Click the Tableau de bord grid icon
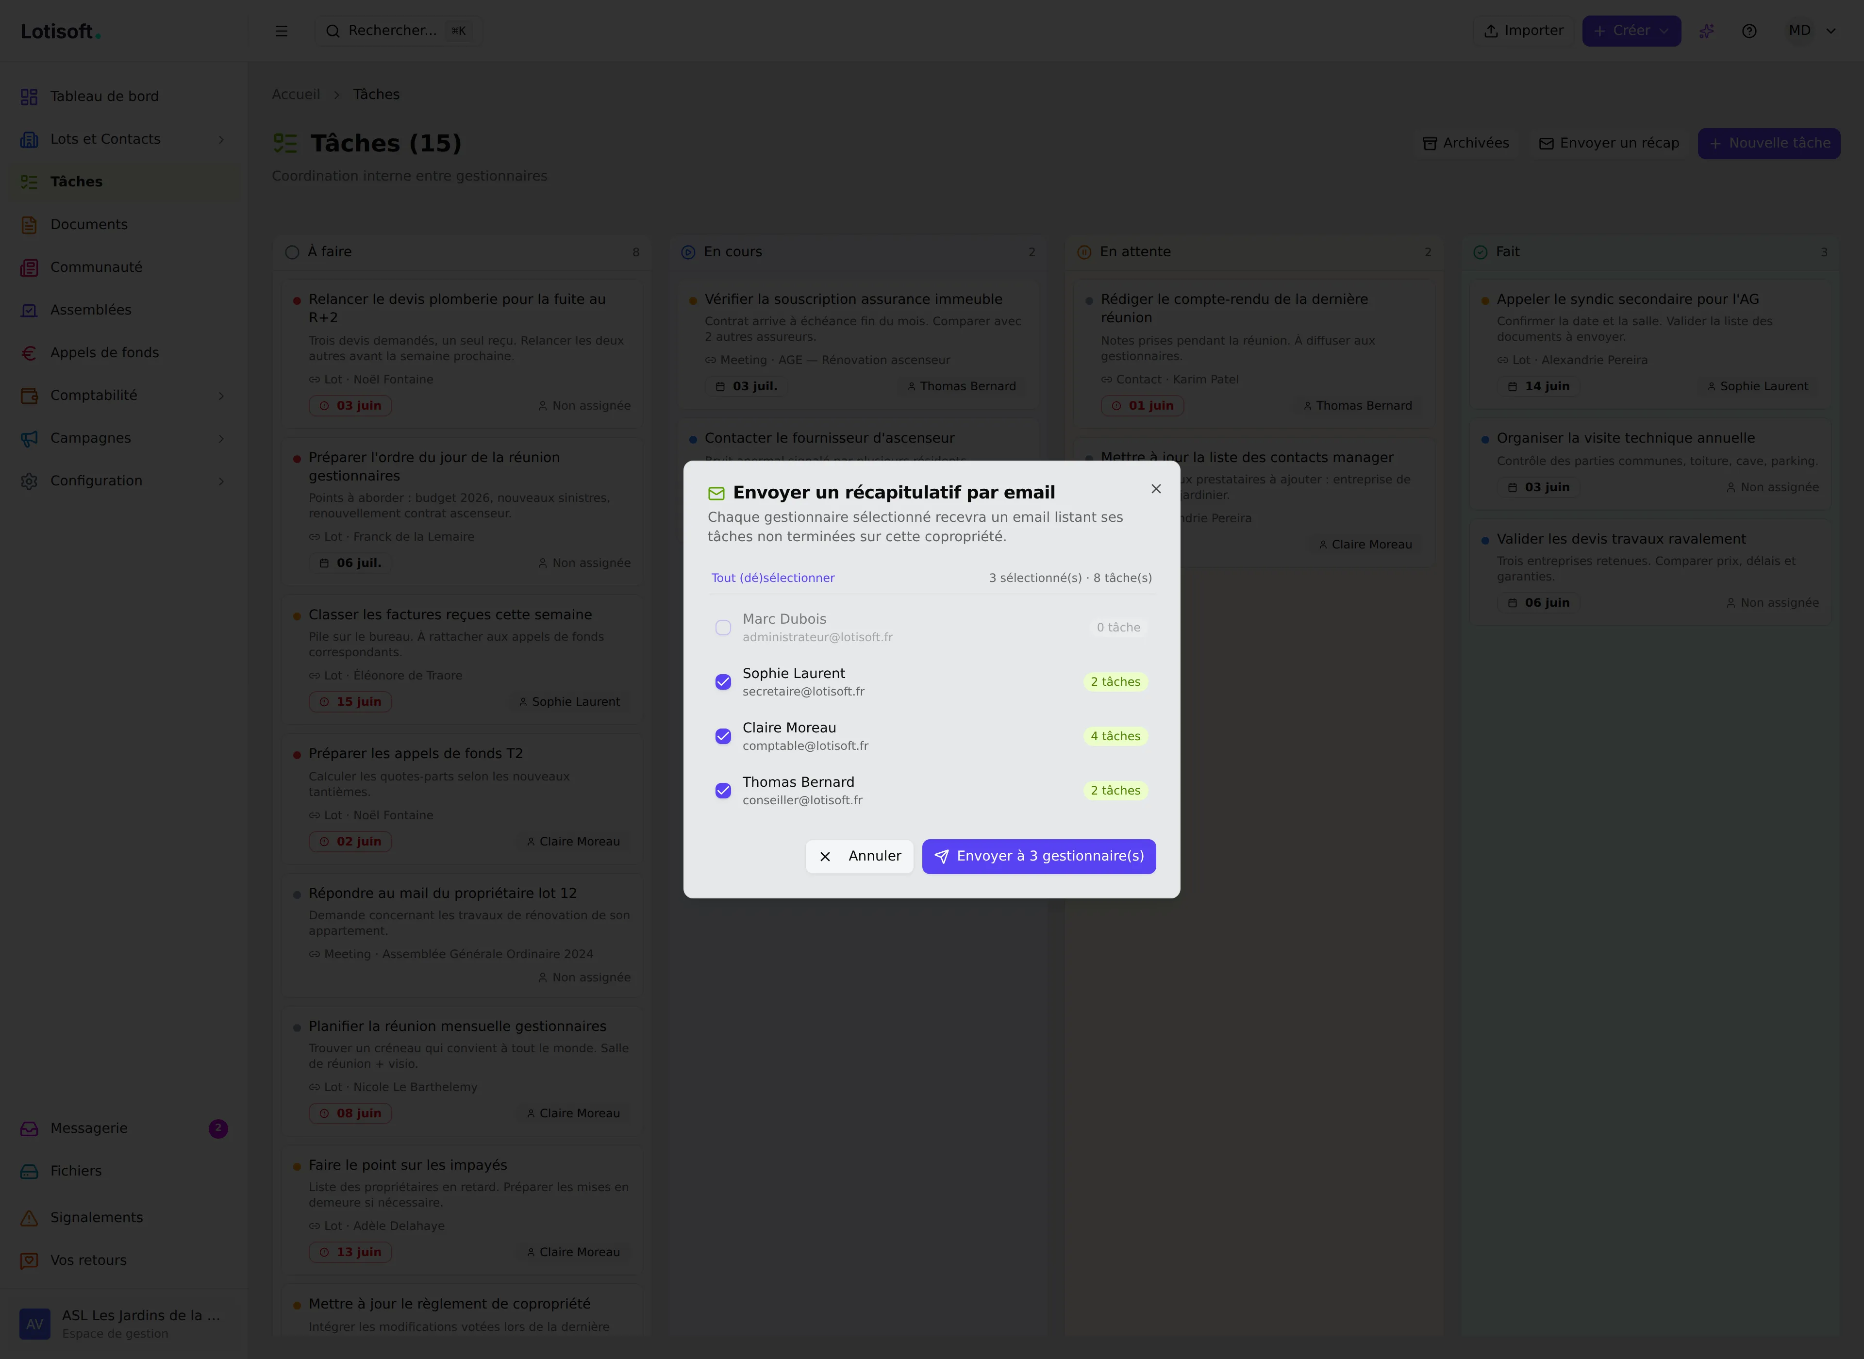Screen dimensions: 1864x1359 click(30, 96)
